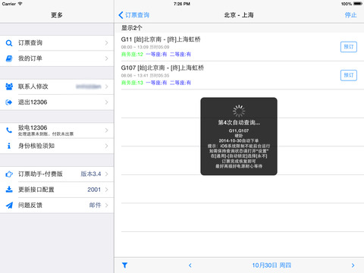This screenshot has height=273, width=364.
Task: Open 身份核验须知 row chevron
Action: click(x=106, y=146)
